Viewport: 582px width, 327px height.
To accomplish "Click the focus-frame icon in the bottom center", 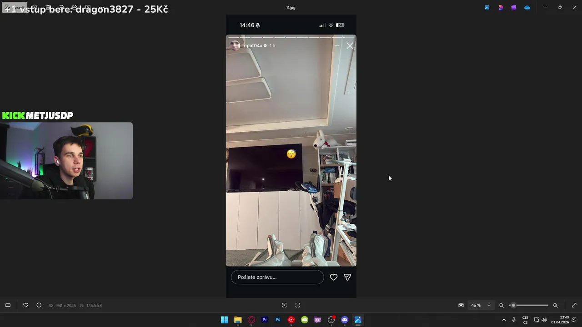I will [x=284, y=305].
